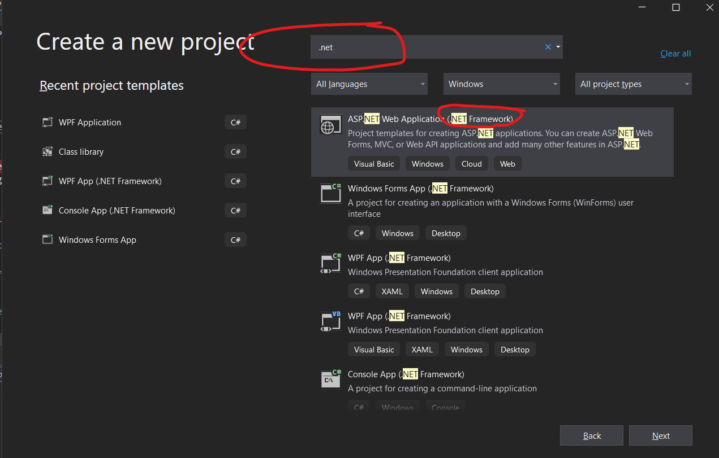Click the recent Console App (.NET Framework) icon
This screenshot has height=458, width=719.
pos(48,211)
